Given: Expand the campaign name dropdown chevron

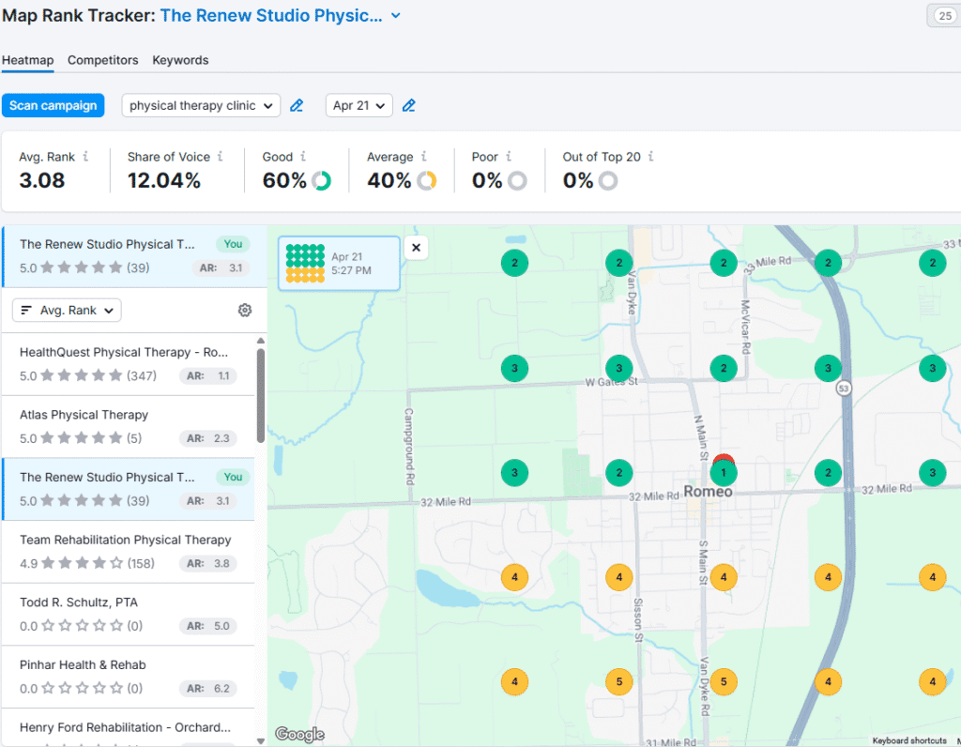Looking at the screenshot, I should point(396,16).
